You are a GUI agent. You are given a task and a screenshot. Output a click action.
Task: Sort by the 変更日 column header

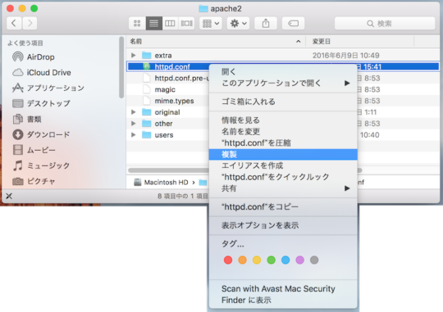(322, 42)
